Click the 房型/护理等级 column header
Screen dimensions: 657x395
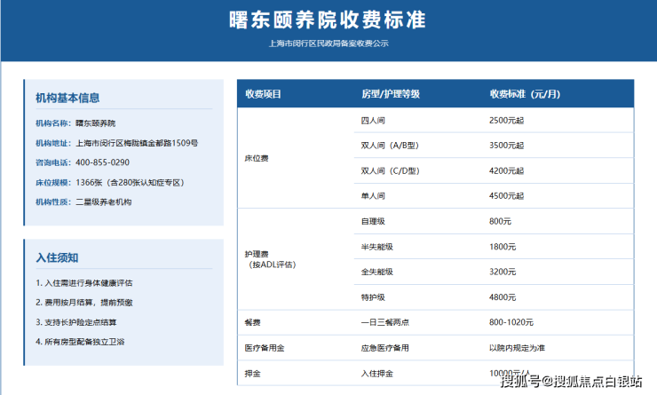click(391, 94)
